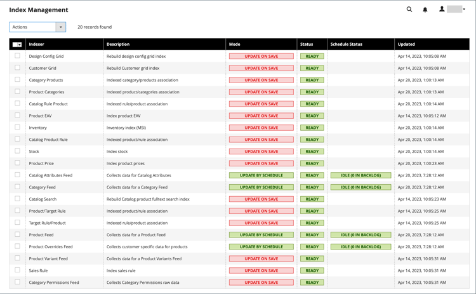
Task: Click 'Collects customer specific data for products' description
Action: point(147,246)
